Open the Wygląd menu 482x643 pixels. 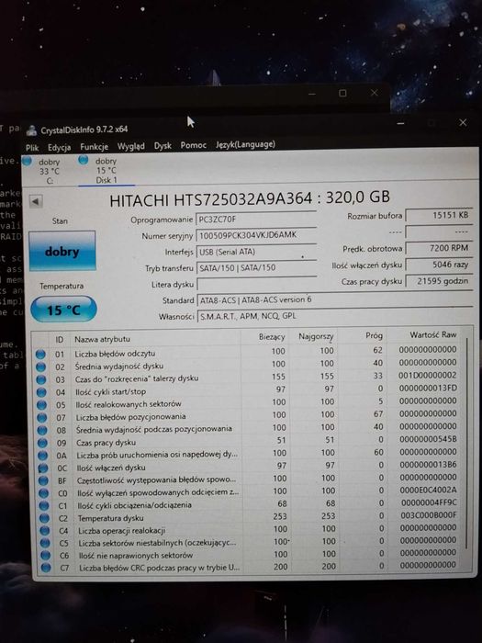[x=130, y=146]
